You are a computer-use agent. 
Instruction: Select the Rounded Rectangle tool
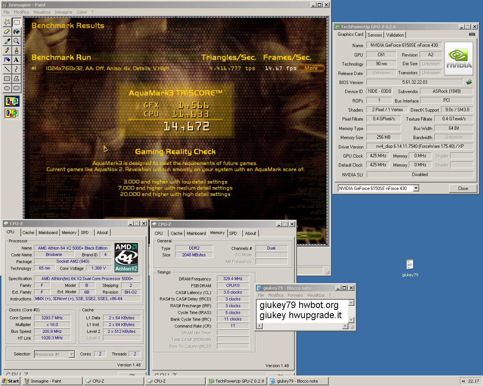pyautogui.click(x=17, y=88)
